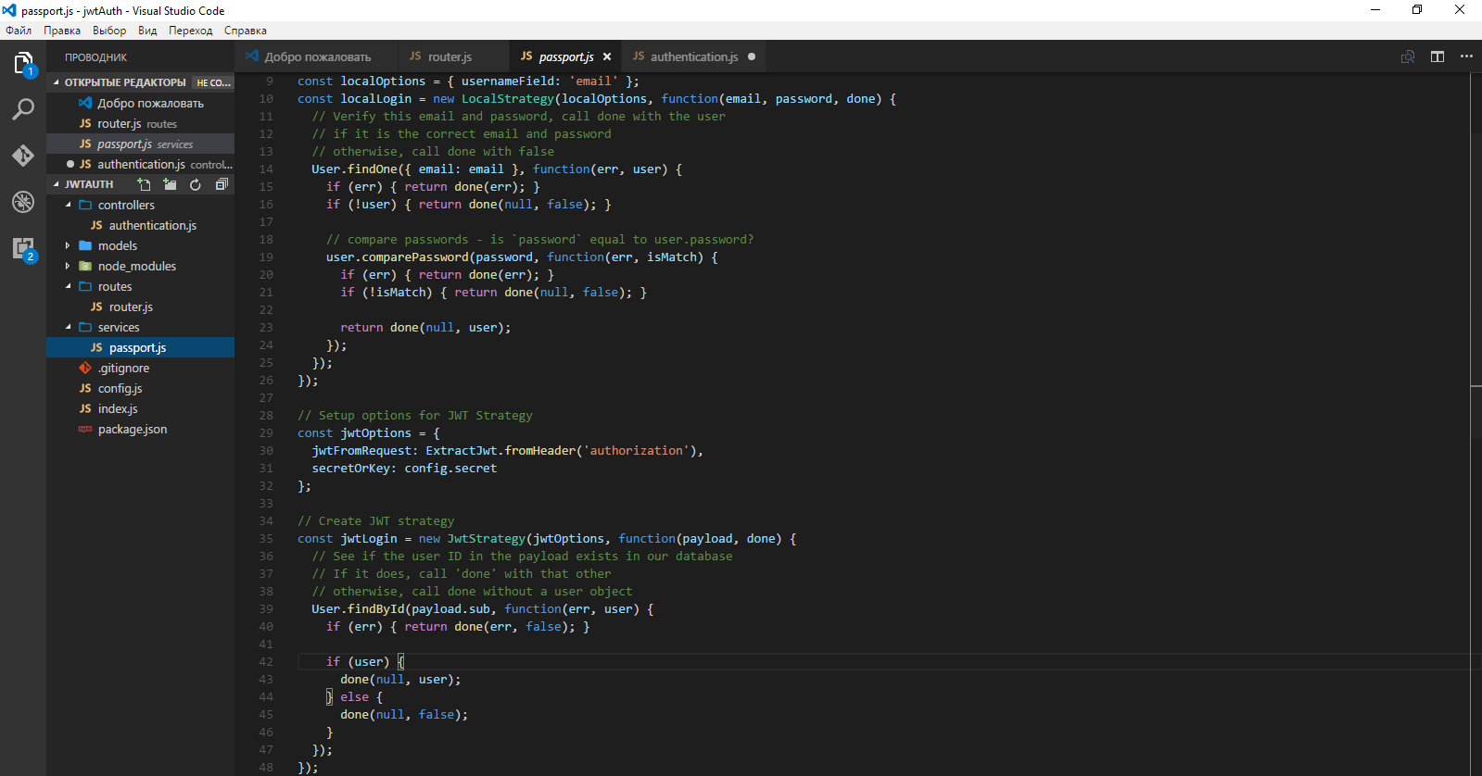
Task: Click Refresh icon in JWTAUTH header
Action: [x=196, y=184]
